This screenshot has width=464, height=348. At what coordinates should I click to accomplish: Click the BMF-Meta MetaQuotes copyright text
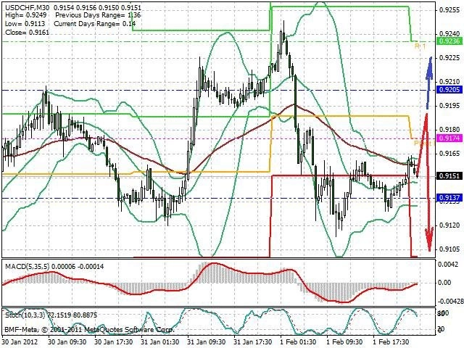point(89,329)
